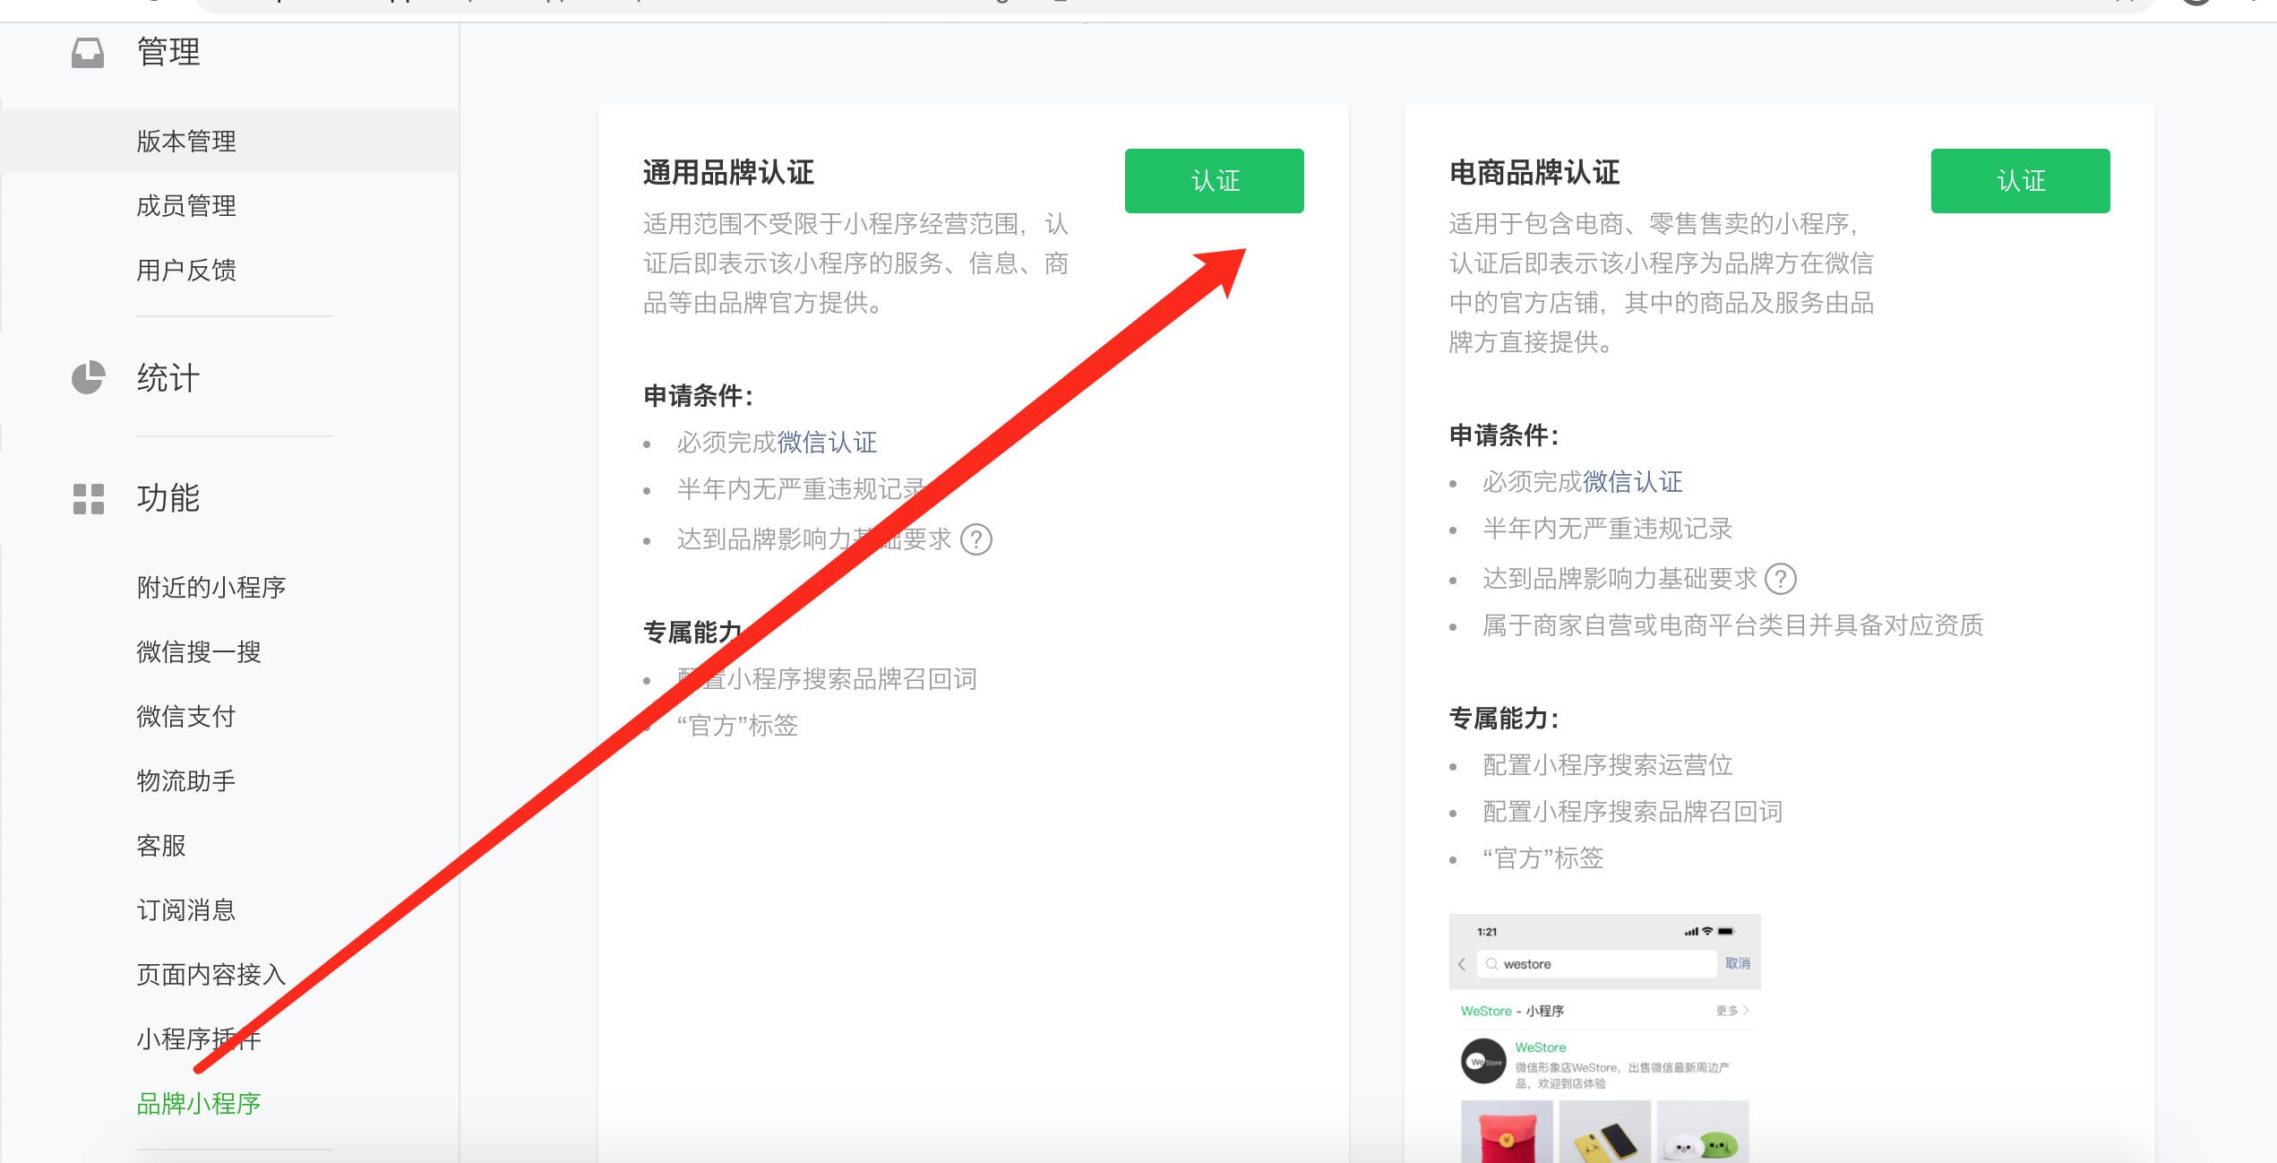Click 认证 button for 通用品牌认证
This screenshot has width=2277, height=1163.
(1214, 181)
